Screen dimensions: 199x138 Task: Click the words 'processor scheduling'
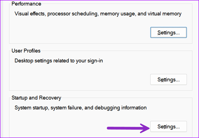pos(72,14)
